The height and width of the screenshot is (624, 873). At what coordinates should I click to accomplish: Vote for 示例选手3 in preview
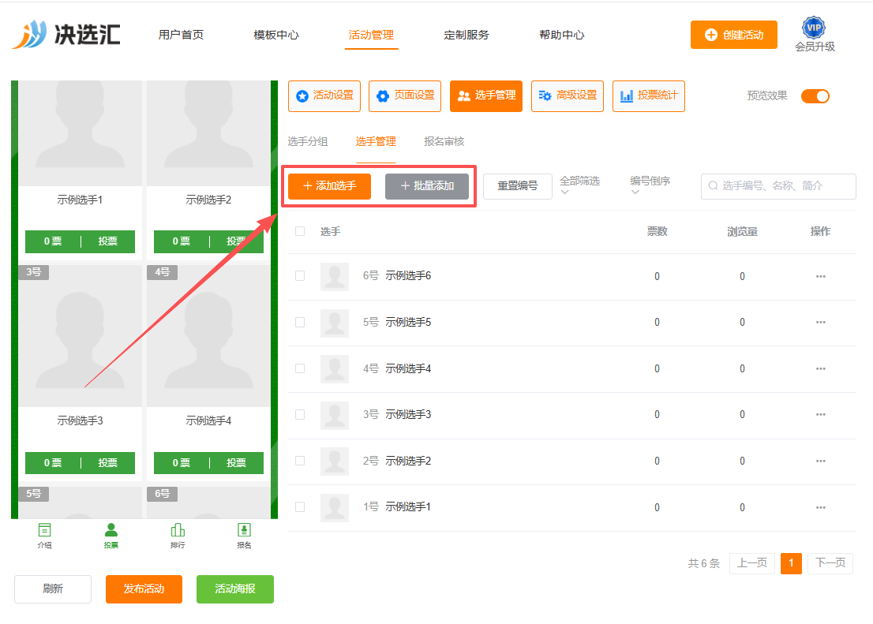point(108,462)
